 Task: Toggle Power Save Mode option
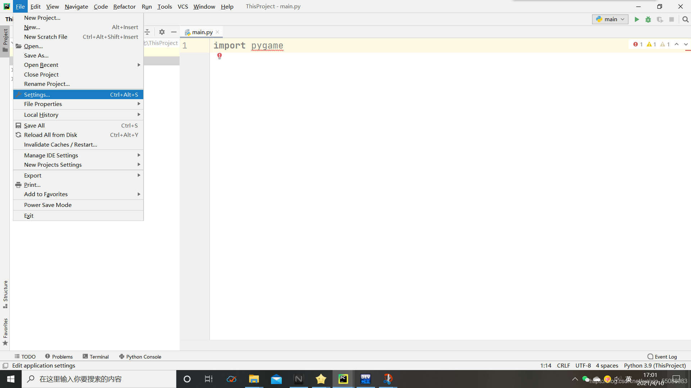tap(48, 205)
